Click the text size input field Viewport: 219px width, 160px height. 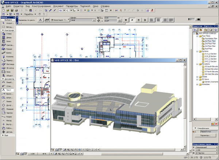pyautogui.click(x=111, y=18)
